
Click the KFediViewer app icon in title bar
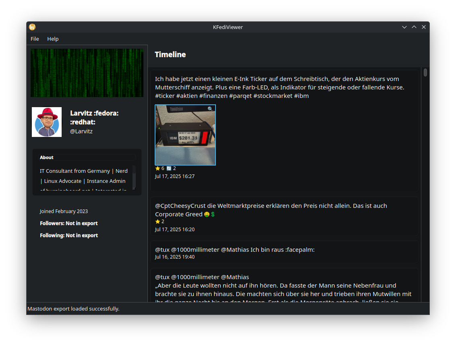tap(32, 27)
